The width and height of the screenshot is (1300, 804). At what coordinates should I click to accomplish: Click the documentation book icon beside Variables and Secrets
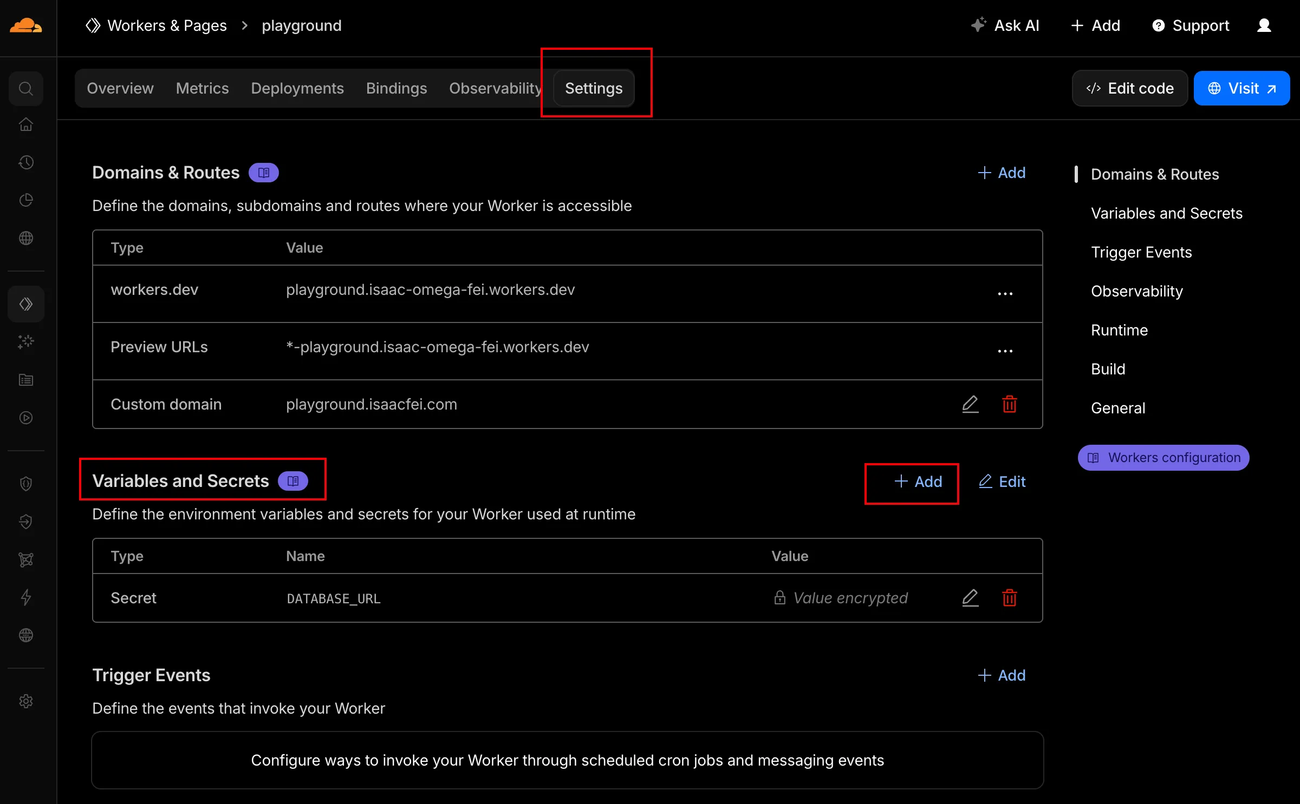(292, 480)
